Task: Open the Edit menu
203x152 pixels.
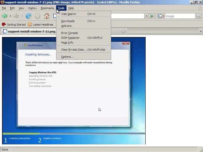Action: point(12,8)
